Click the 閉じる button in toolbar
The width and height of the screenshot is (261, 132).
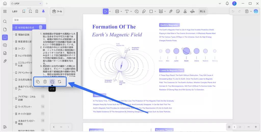202,11
